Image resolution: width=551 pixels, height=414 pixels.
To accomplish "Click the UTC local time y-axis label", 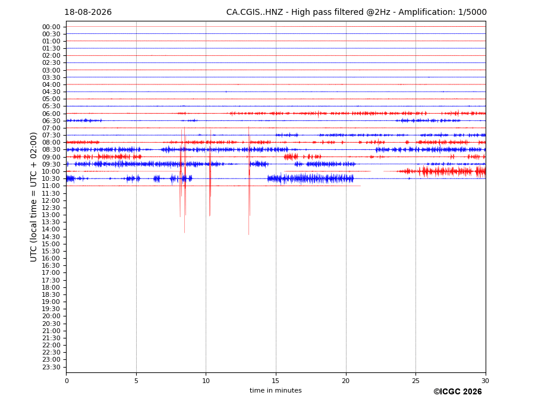I will [33, 197].
